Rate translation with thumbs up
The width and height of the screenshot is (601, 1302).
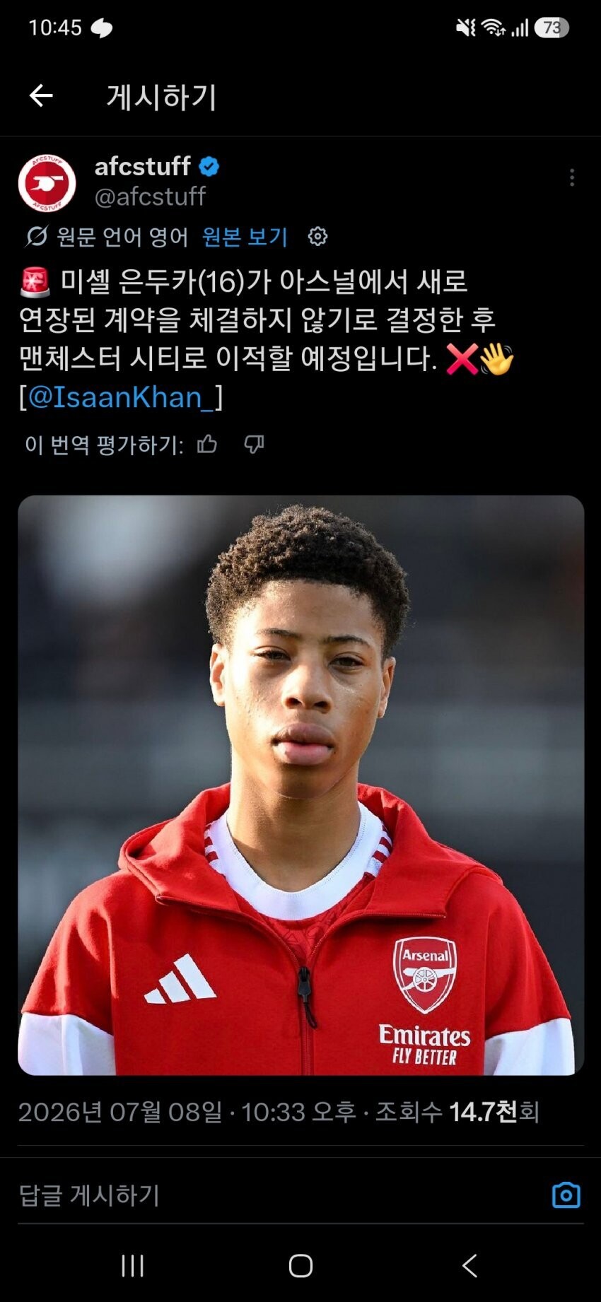click(x=207, y=444)
